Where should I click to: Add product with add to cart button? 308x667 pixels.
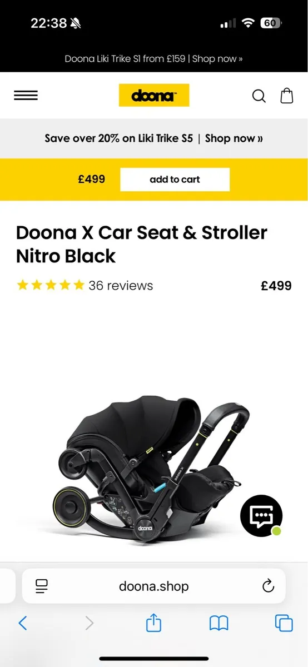coord(175,180)
